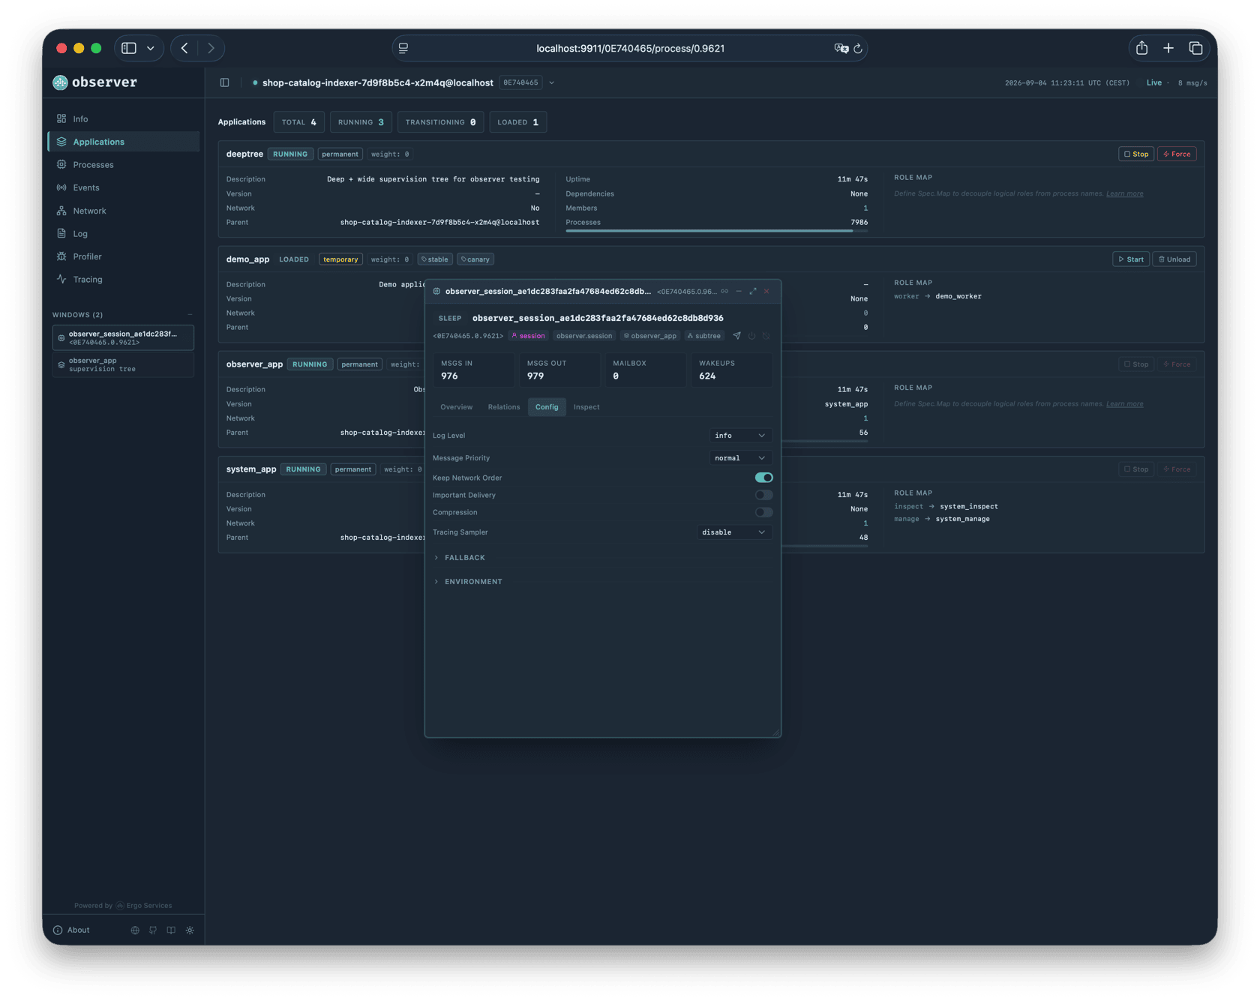Open the GitHub icon in sidebar footer

tap(153, 930)
